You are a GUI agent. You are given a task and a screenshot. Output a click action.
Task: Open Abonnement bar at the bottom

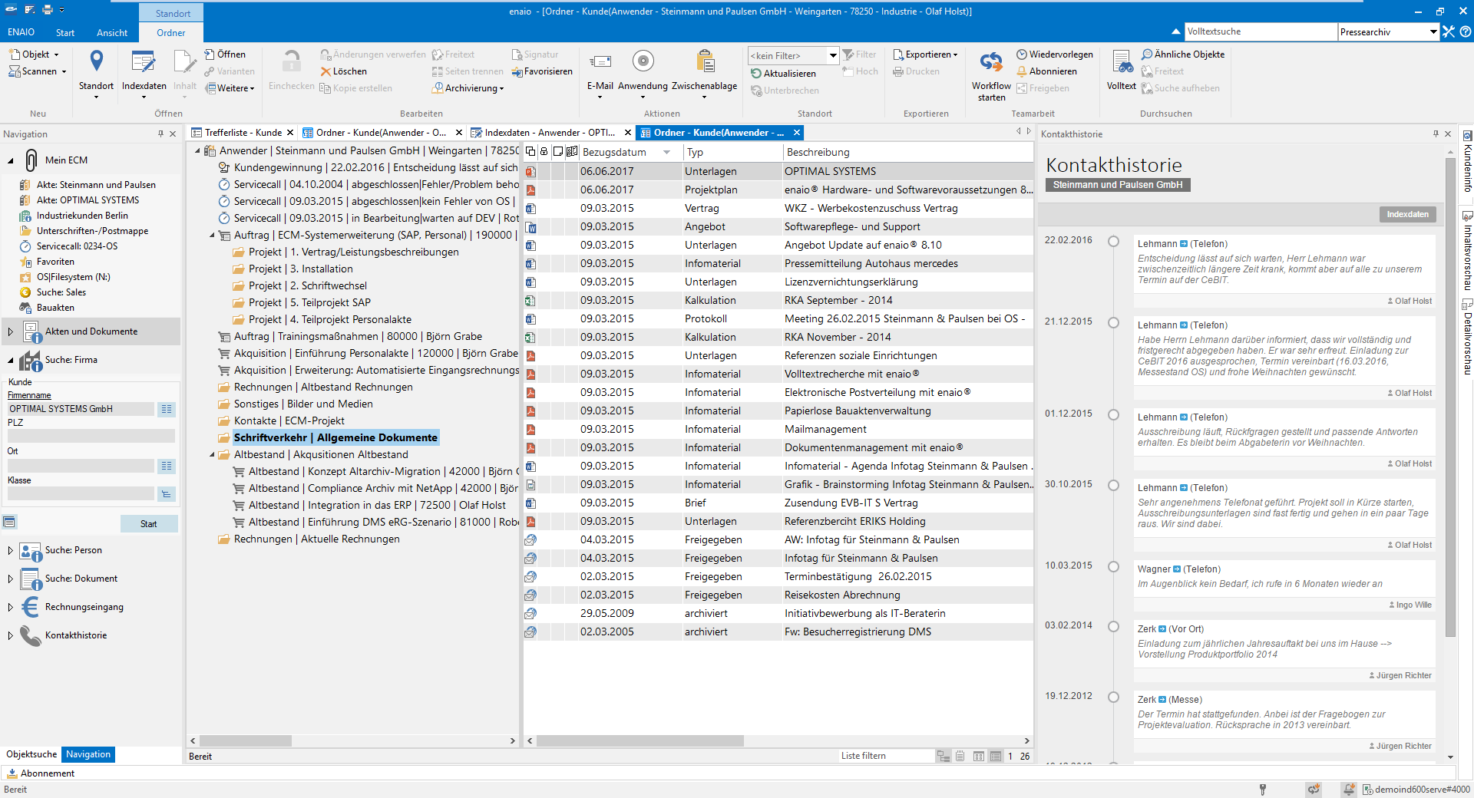click(x=41, y=773)
